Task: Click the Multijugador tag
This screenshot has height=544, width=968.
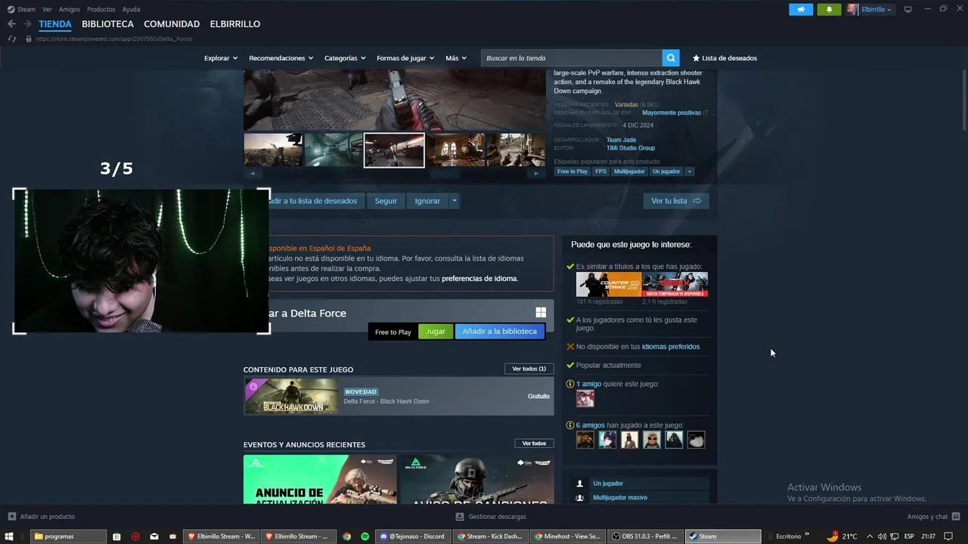Action: 629,172
